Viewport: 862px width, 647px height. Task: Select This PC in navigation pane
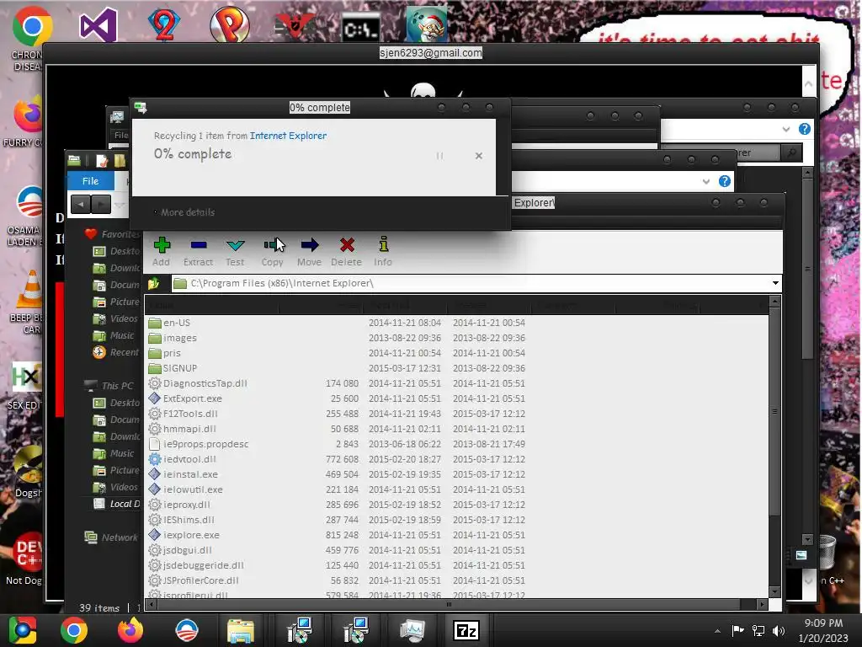tap(109, 386)
